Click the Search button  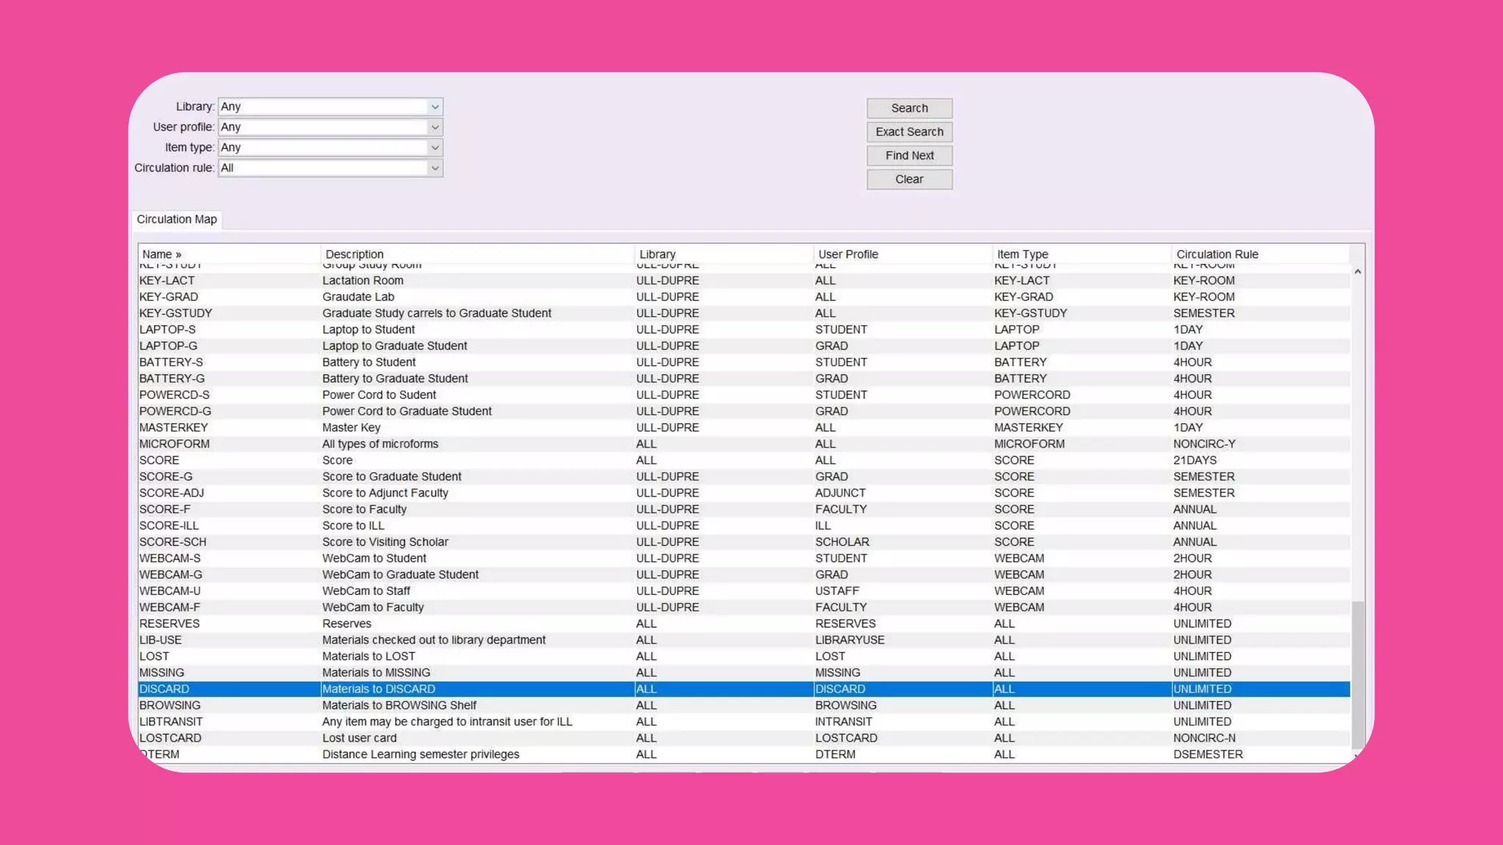[x=909, y=109]
